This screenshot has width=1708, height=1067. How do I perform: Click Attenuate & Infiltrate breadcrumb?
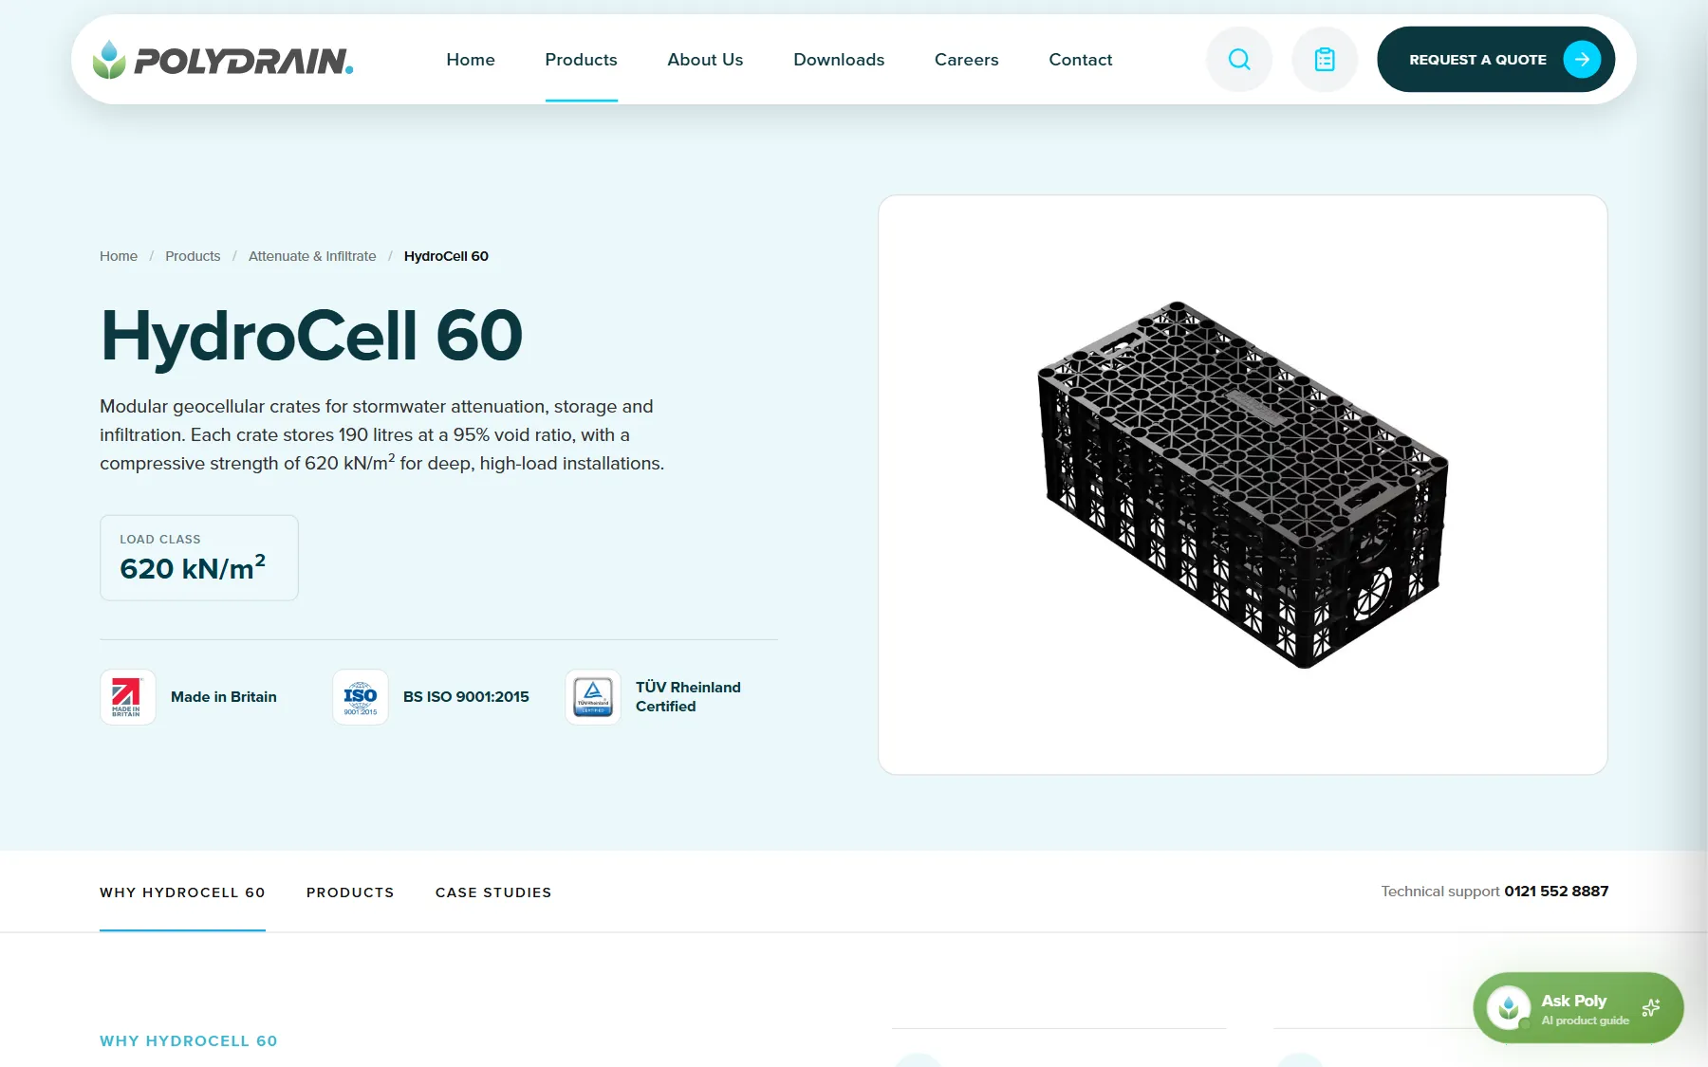coord(312,256)
